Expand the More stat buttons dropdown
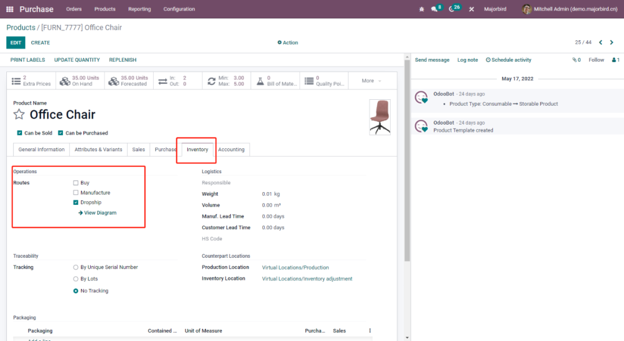624x341 pixels. pyautogui.click(x=372, y=81)
